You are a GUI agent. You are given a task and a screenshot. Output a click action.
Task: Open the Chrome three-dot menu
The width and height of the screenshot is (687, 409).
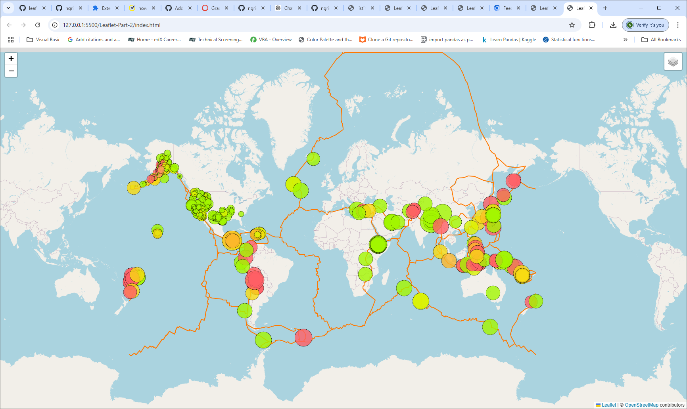click(x=678, y=25)
